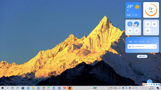This screenshot has width=161, height=90.
Task: Launch Outlook from the taskbar
Action: (x=54, y=88)
